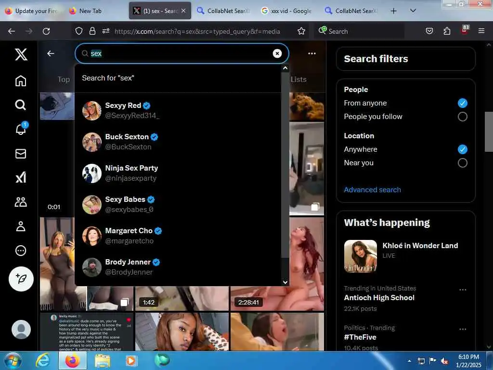Open Firefox Extensions puzzle icon
The width and height of the screenshot is (493, 370).
click(x=447, y=31)
